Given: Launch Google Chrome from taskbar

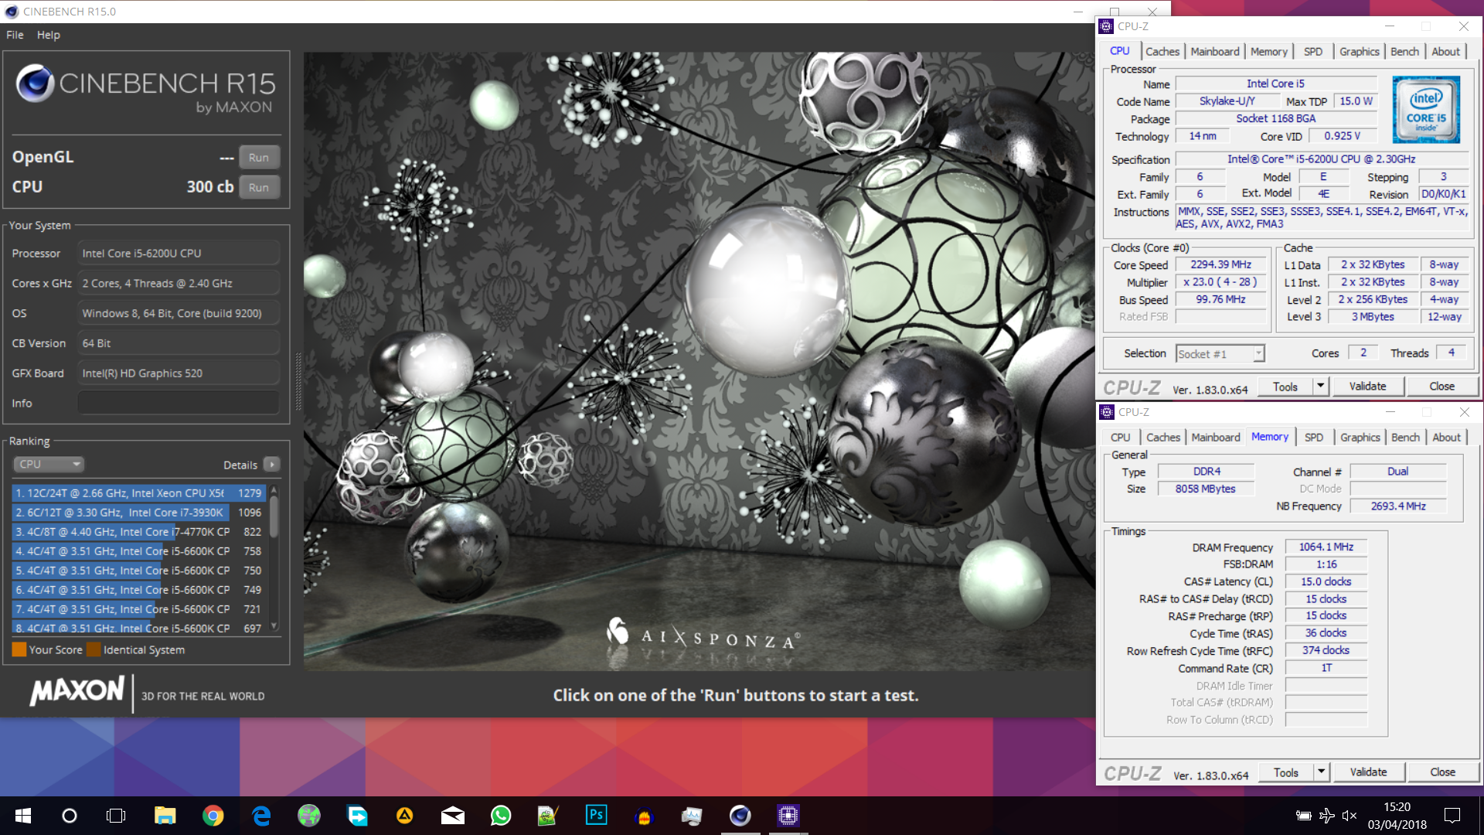Looking at the screenshot, I should [x=213, y=816].
